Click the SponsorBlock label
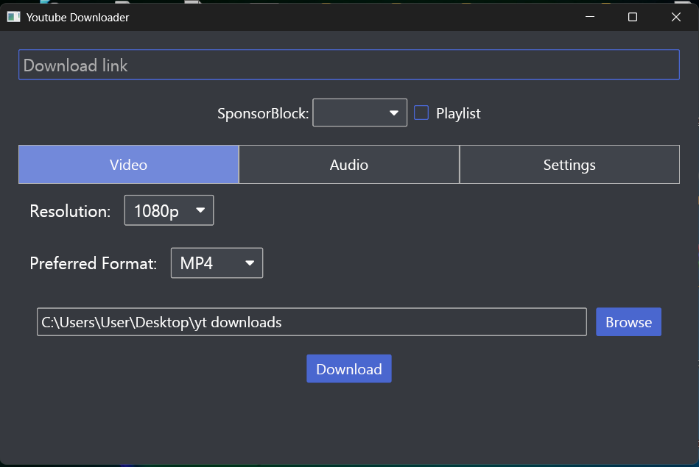Screen dimensions: 699x467 click(x=263, y=113)
